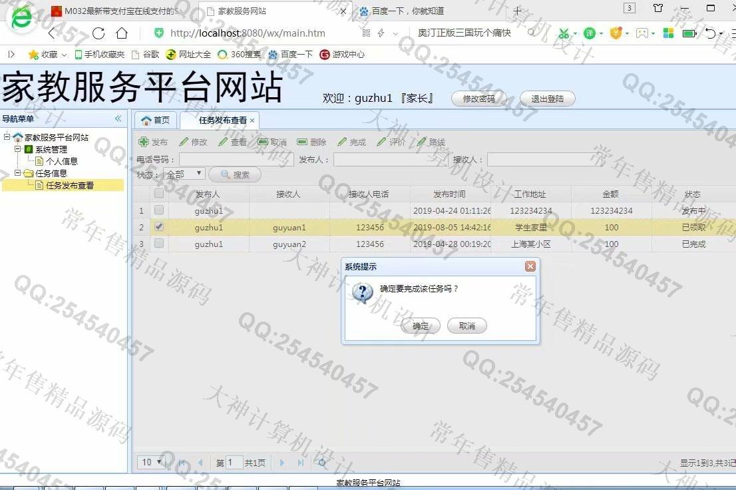Click the 电话号码 input field
Image resolution: width=736 pixels, height=490 pixels.
tap(236, 160)
